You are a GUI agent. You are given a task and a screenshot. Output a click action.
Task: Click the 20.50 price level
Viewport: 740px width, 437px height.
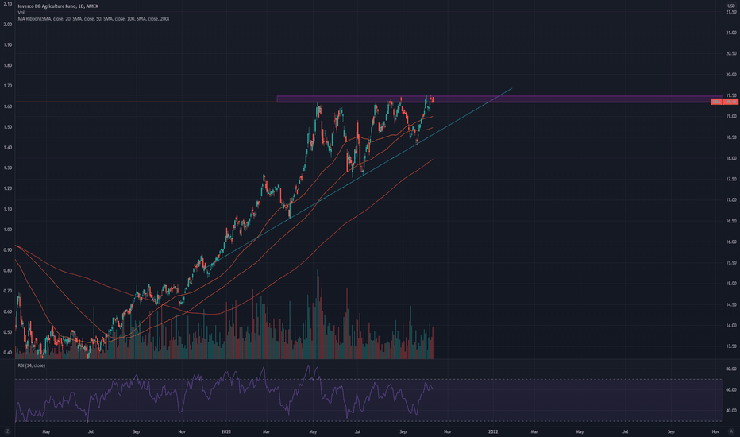coord(731,53)
